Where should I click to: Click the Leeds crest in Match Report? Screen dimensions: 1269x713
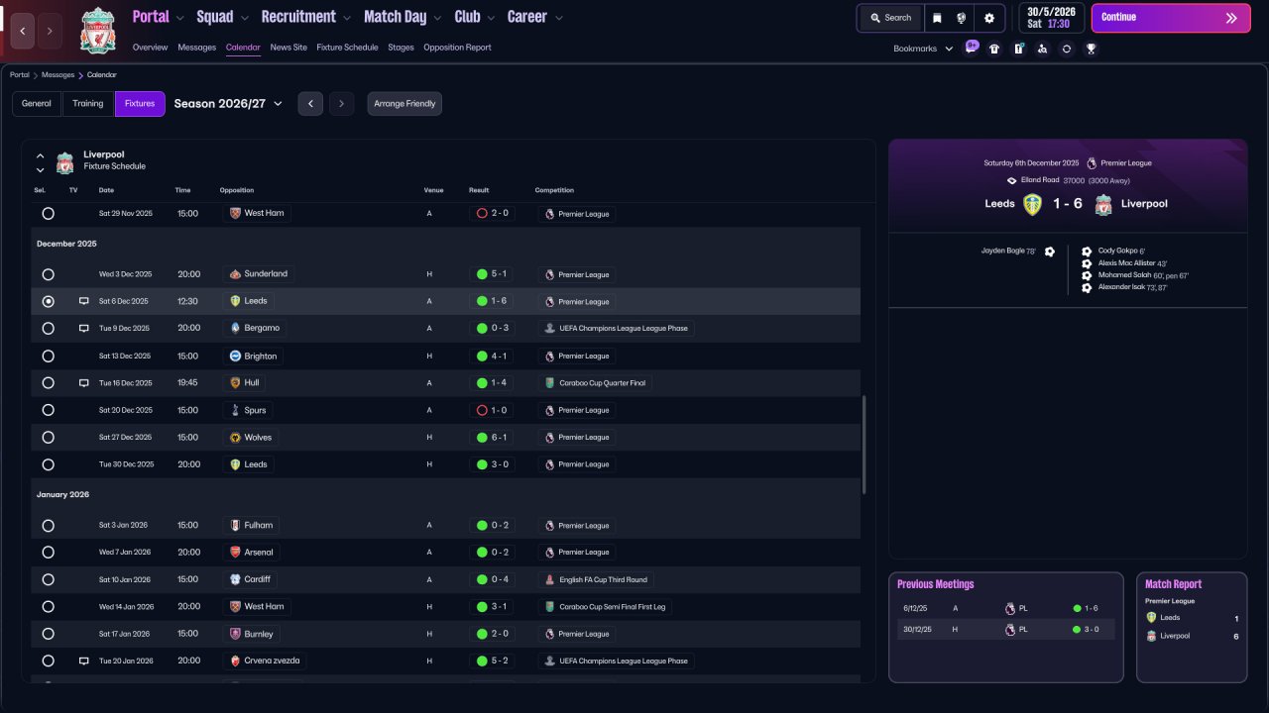[1151, 617]
